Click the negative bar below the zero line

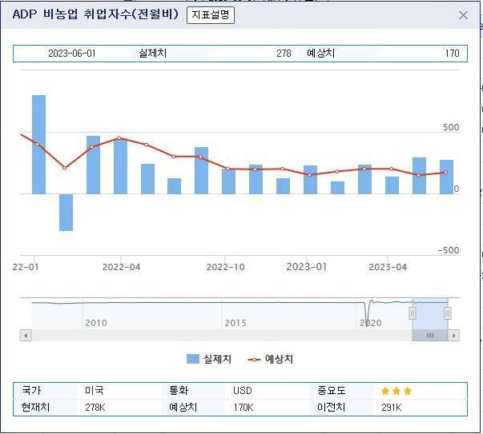pos(66,212)
